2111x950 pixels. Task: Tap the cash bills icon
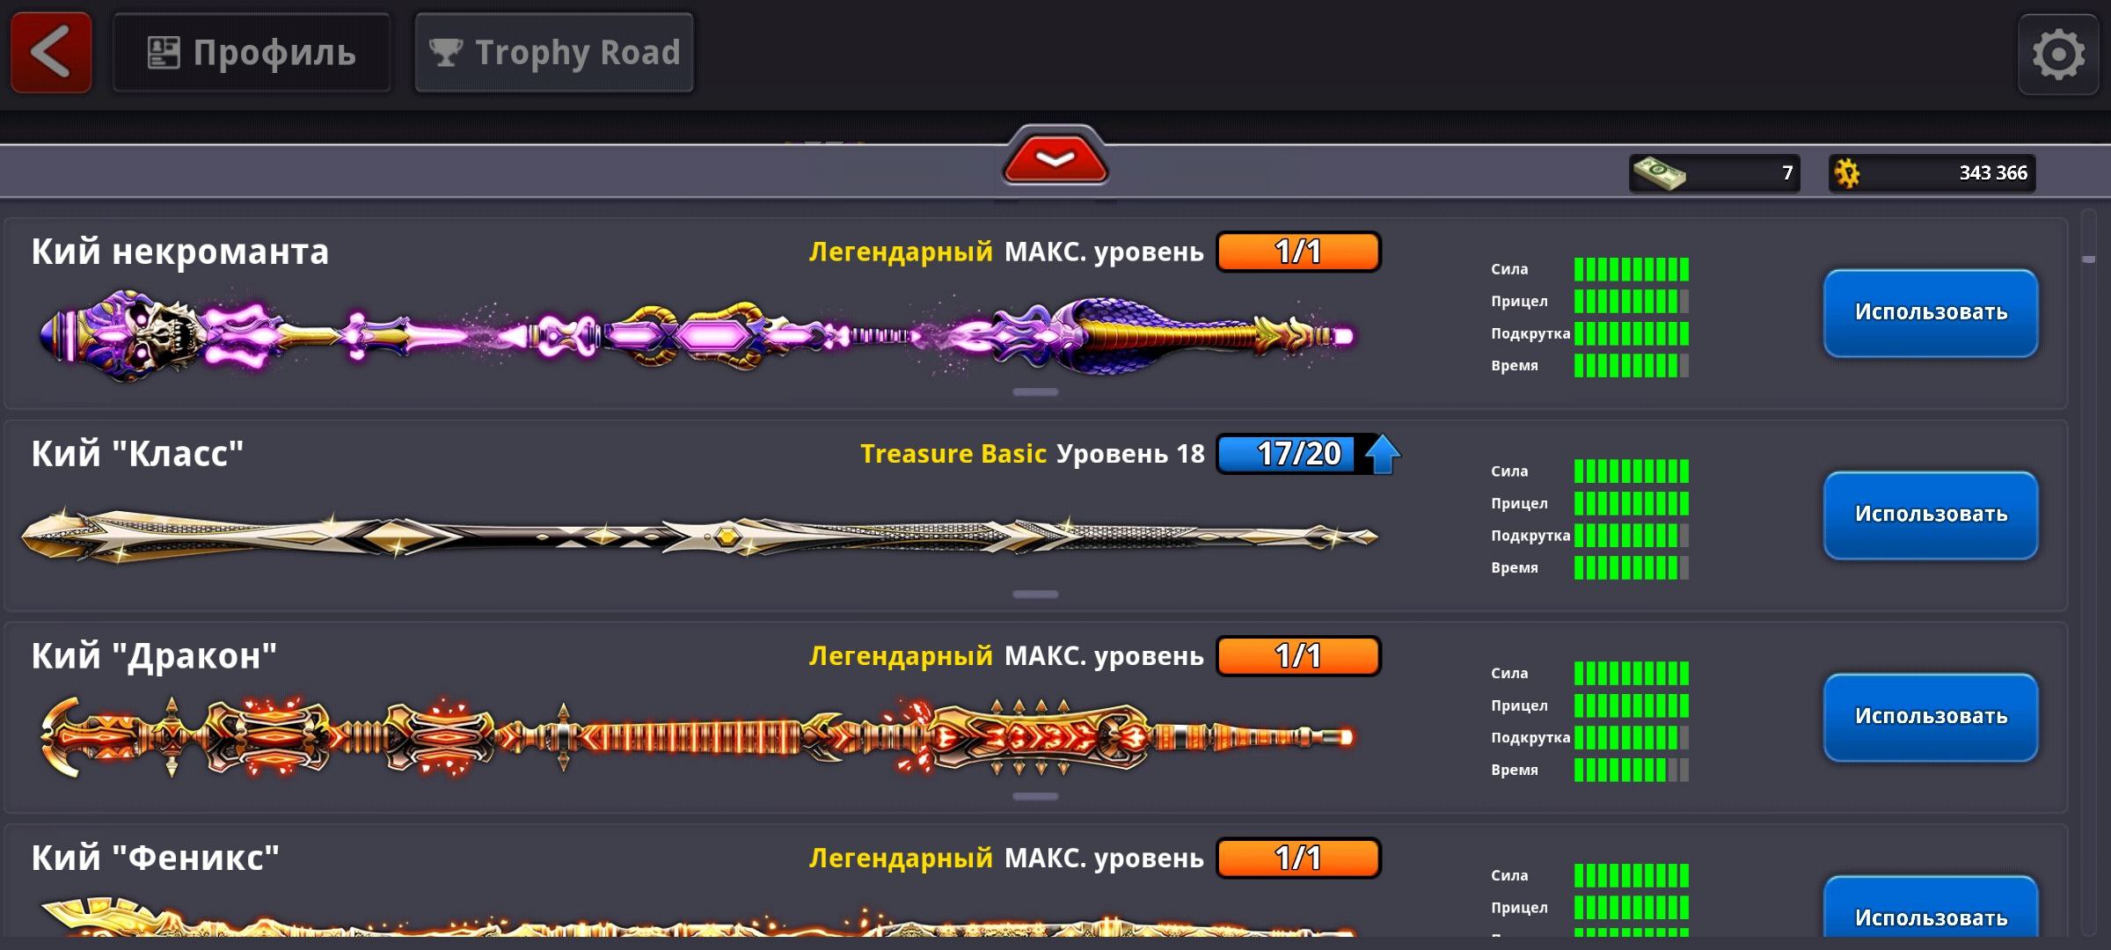click(x=1659, y=172)
